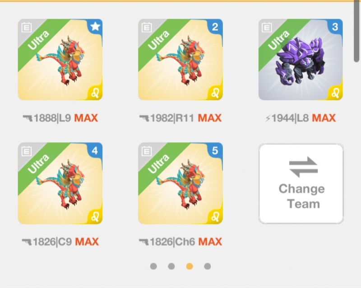Go to second page dot indicator

(171, 266)
